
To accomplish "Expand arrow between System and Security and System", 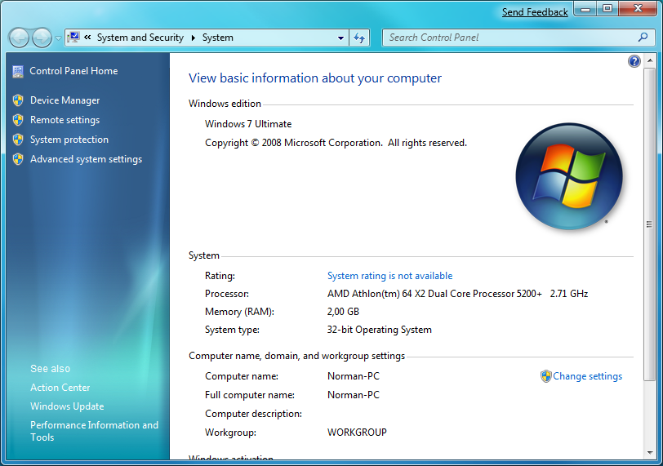I will tap(194, 38).
